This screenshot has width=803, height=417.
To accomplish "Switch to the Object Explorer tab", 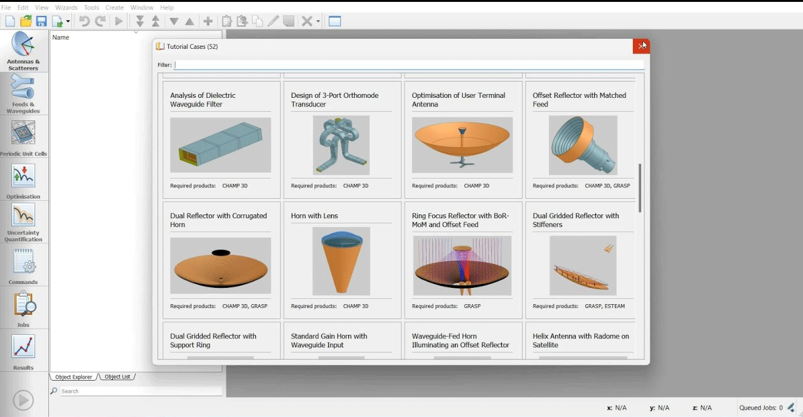I will click(73, 377).
